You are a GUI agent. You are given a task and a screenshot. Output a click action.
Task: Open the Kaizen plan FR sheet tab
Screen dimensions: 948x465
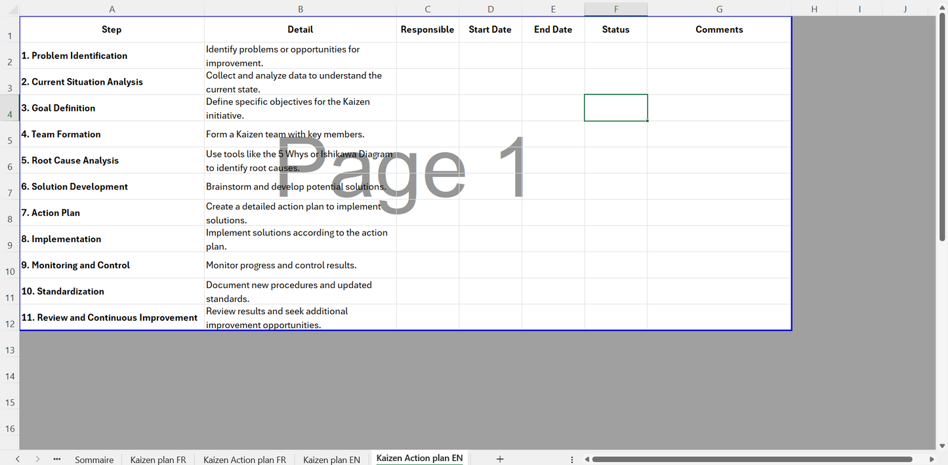tap(158, 460)
